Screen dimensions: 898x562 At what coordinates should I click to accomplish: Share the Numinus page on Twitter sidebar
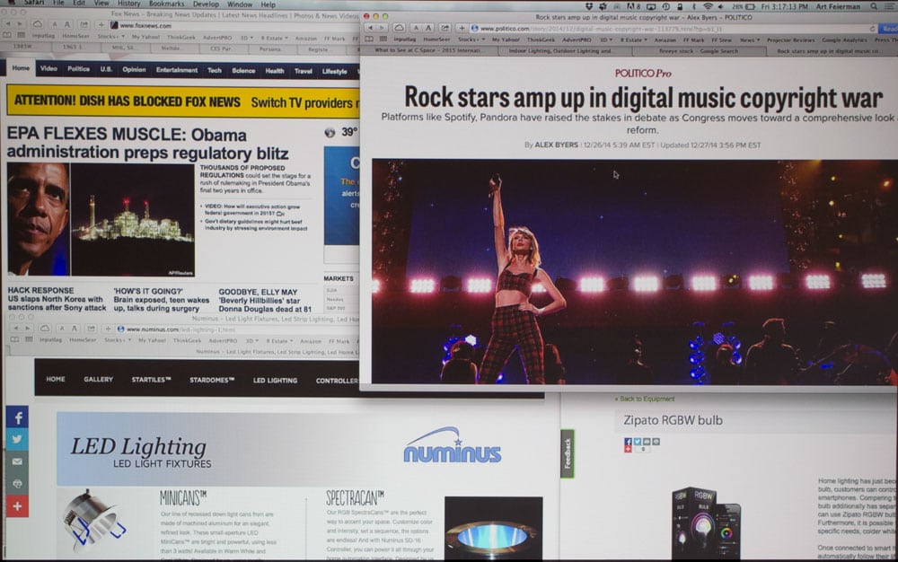[x=17, y=440]
